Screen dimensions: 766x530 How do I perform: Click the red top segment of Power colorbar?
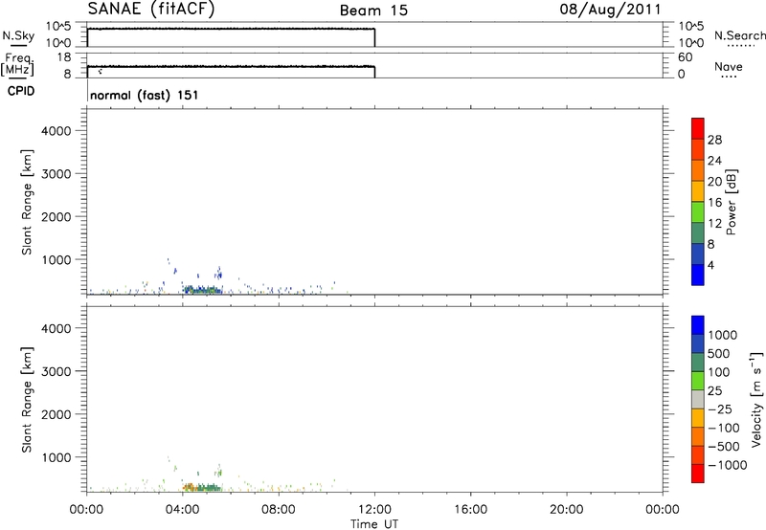click(698, 128)
